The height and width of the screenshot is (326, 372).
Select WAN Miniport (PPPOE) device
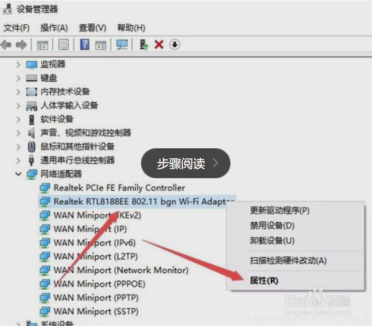tap(99, 284)
